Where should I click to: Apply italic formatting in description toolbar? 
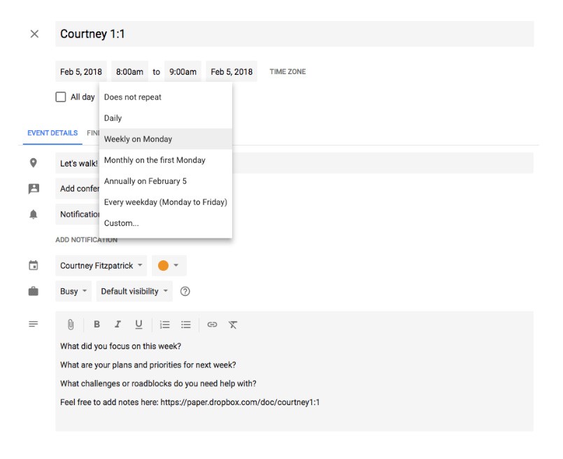coord(117,325)
